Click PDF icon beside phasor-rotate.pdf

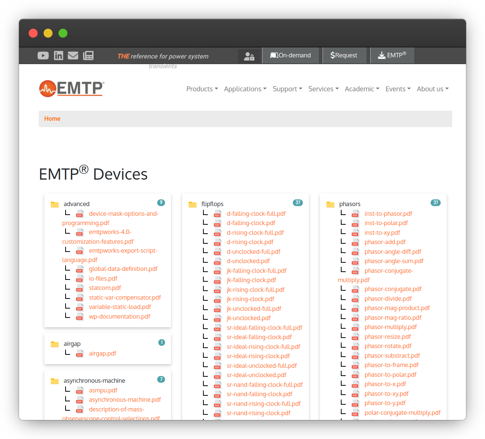tap(355, 346)
